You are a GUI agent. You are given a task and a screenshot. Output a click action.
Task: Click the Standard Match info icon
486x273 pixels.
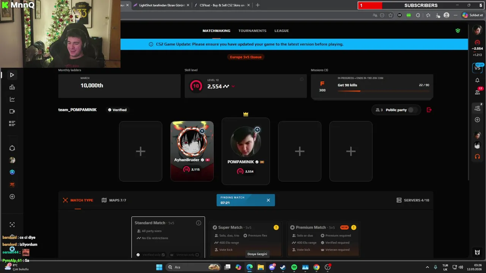[199, 223]
